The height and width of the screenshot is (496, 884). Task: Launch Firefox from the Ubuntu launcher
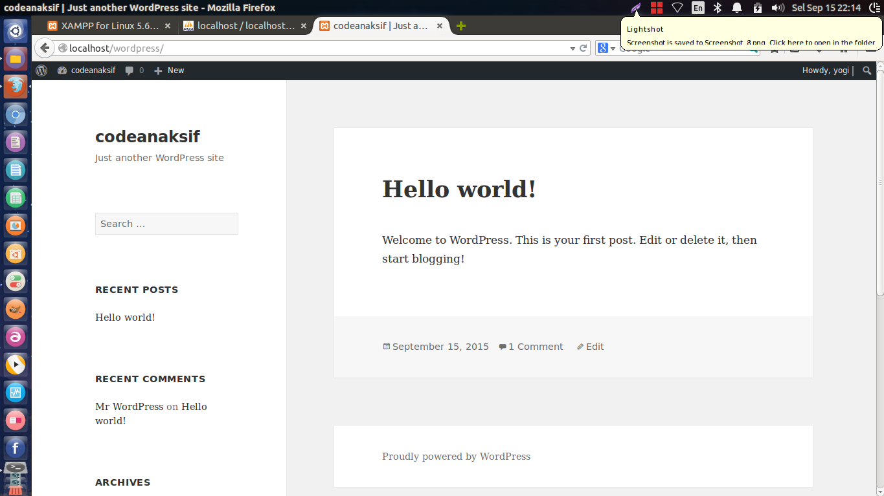click(15, 86)
